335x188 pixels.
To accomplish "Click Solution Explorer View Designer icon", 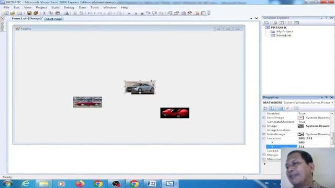I will (x=297, y=23).
